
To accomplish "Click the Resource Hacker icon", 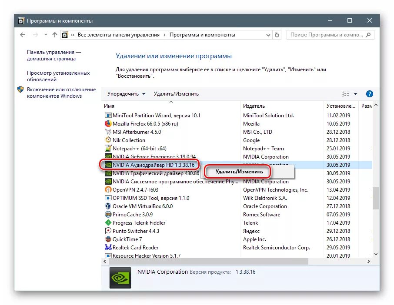I will [x=108, y=255].
